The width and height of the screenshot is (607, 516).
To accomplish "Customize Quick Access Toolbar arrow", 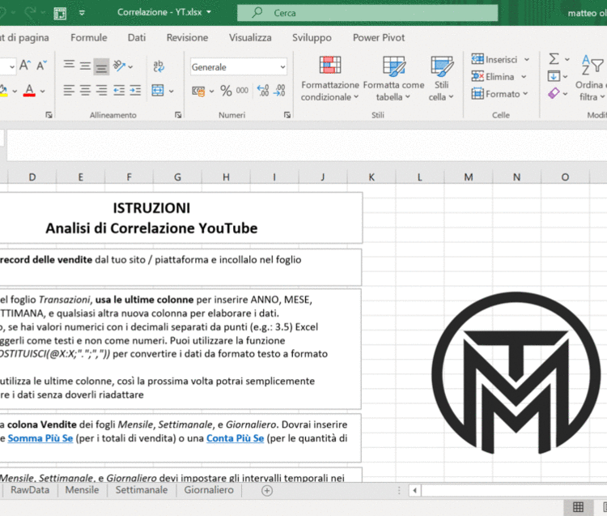I will 82,13.
